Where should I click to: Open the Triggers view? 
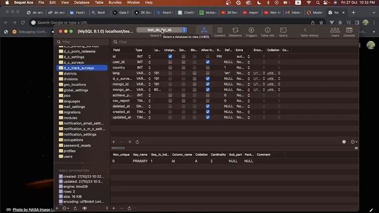pos(251,32)
